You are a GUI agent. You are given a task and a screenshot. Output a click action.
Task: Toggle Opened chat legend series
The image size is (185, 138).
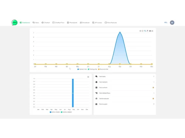[x=82, y=69]
